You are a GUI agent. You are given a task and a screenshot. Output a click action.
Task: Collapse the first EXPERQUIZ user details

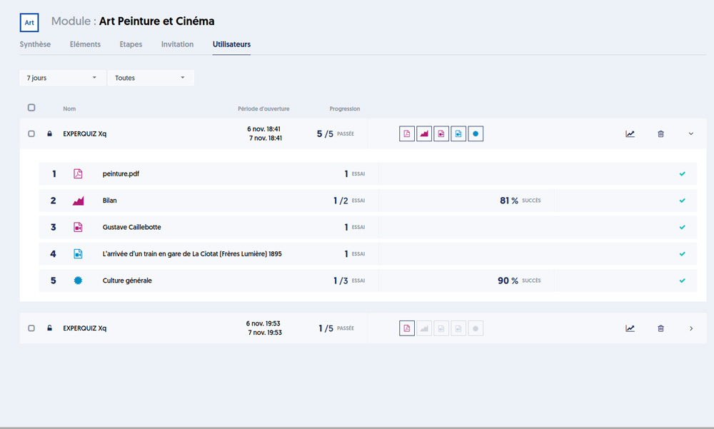[x=690, y=133]
